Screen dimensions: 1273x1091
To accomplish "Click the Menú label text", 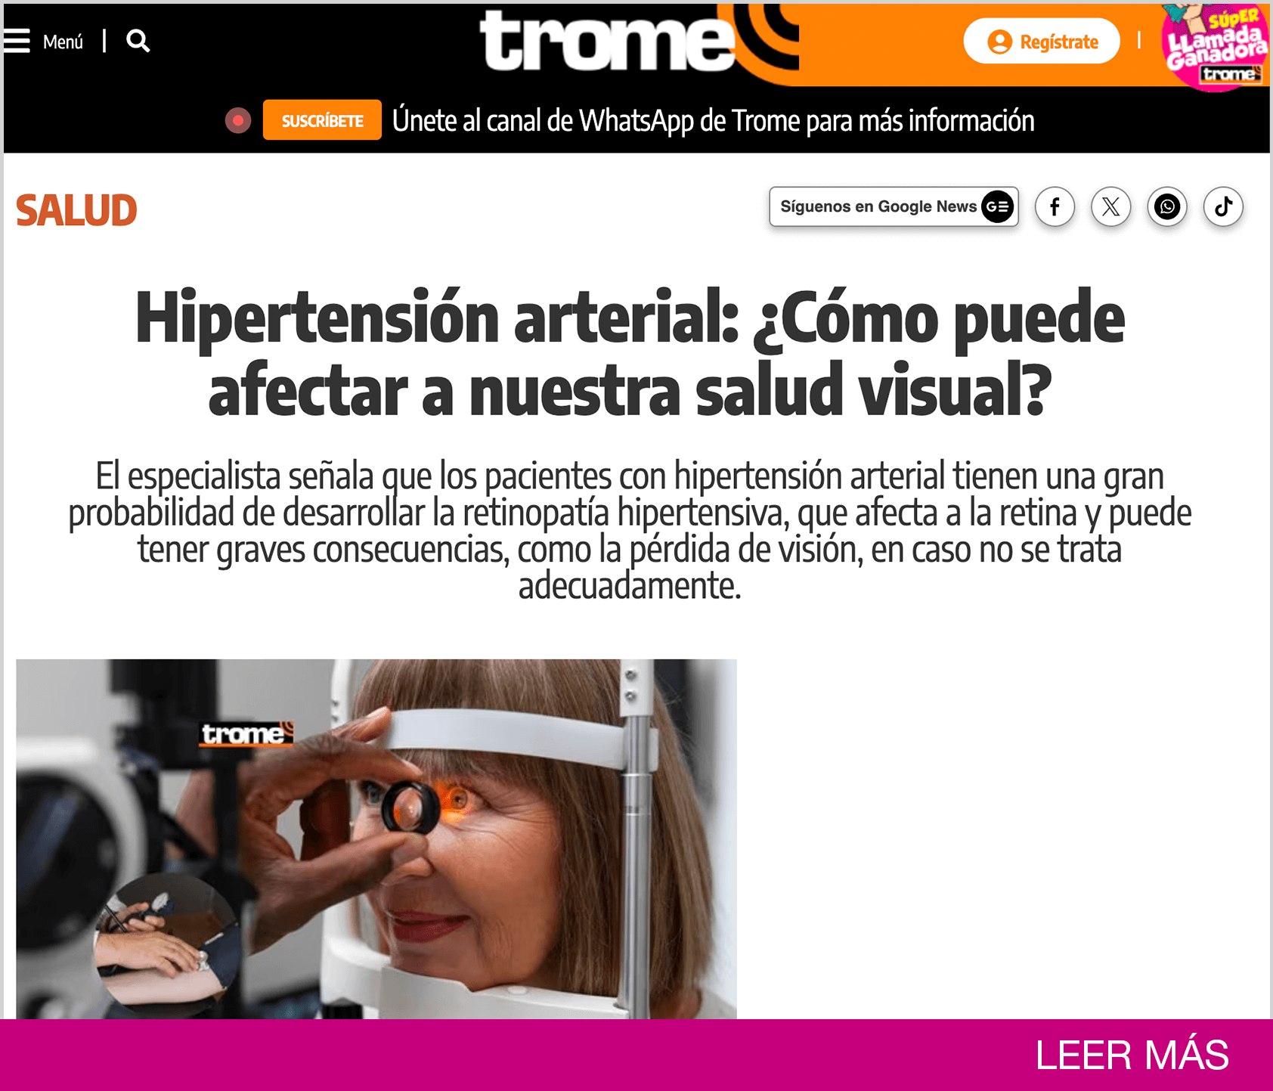I will [63, 42].
